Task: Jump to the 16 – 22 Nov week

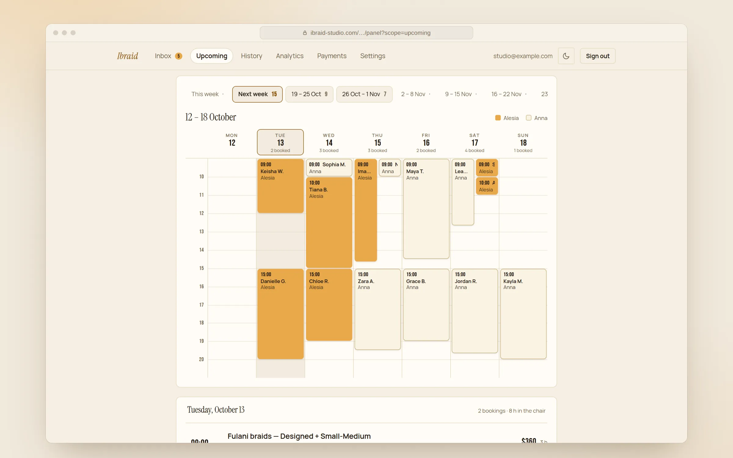Action: (x=509, y=94)
